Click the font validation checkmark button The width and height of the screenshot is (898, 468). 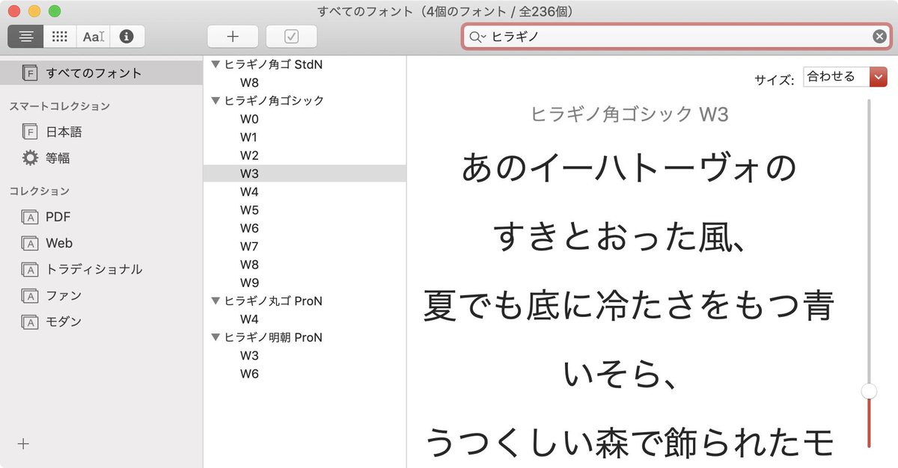[x=291, y=35]
